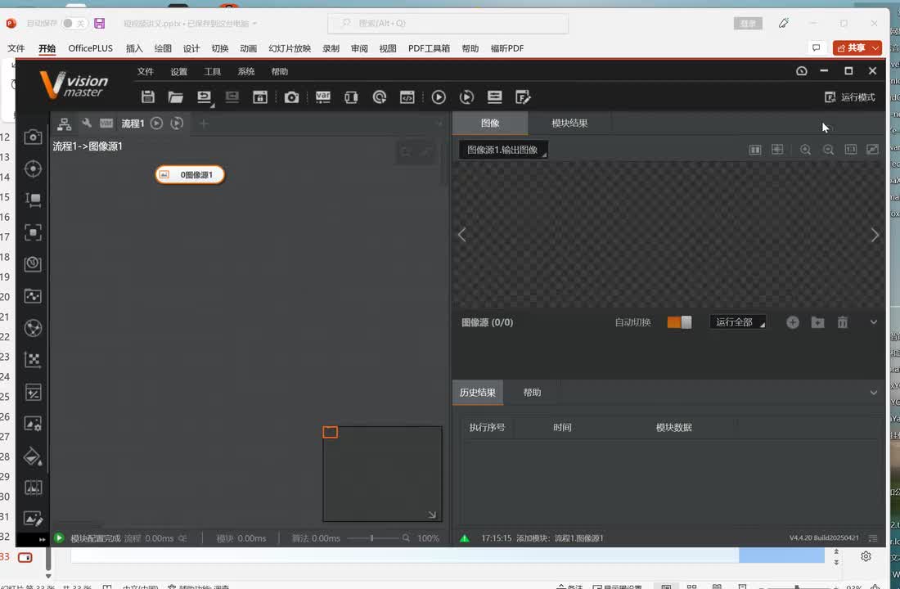Viewport: 900px width, 589px height.
Task: Set image view to 1:1 scale
Action: point(851,149)
